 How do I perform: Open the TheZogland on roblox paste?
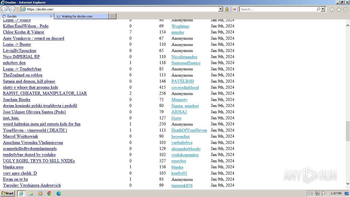click(23, 75)
